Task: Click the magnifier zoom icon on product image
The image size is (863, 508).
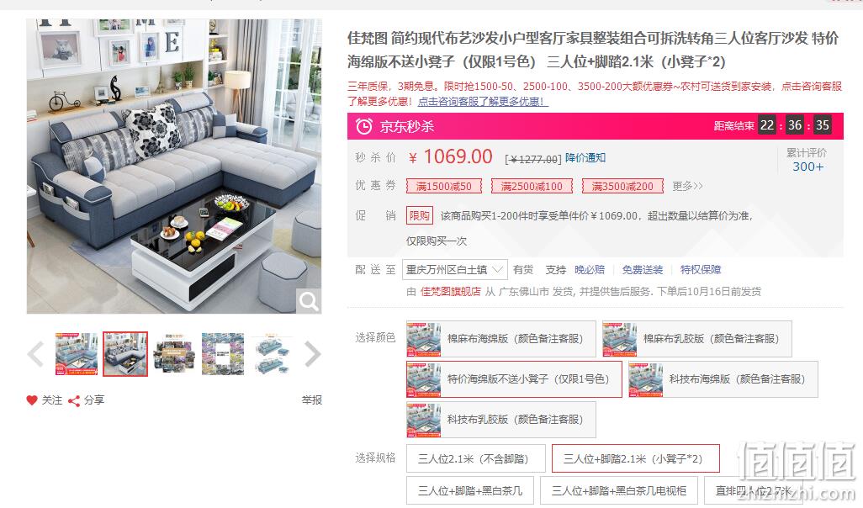Action: pyautogui.click(x=308, y=301)
